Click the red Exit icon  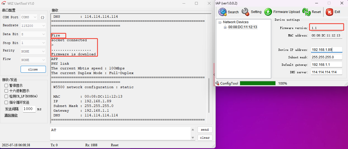point(329,12)
